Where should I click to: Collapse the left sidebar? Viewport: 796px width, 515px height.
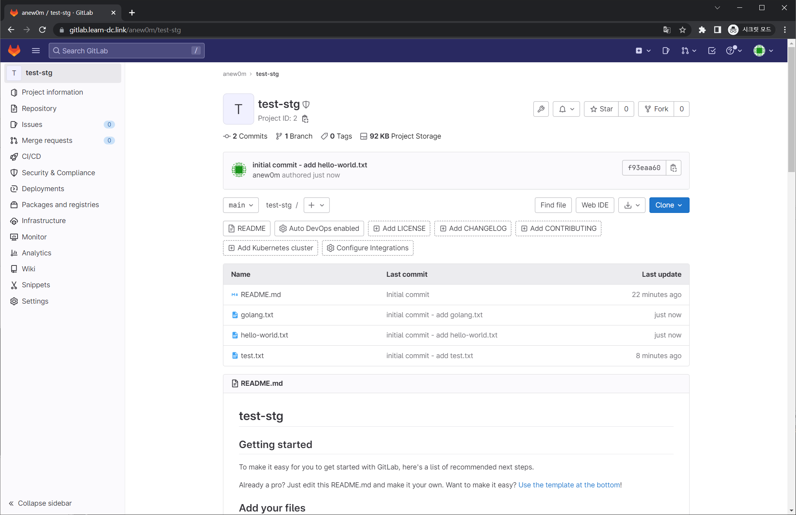click(40, 503)
